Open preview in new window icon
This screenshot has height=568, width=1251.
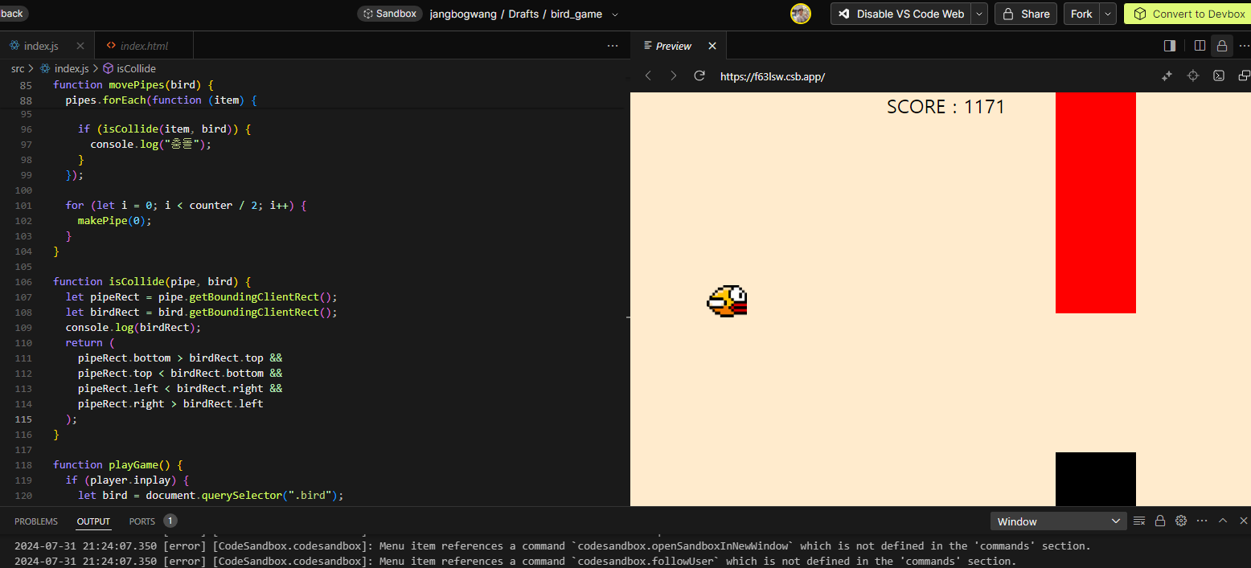1244,76
